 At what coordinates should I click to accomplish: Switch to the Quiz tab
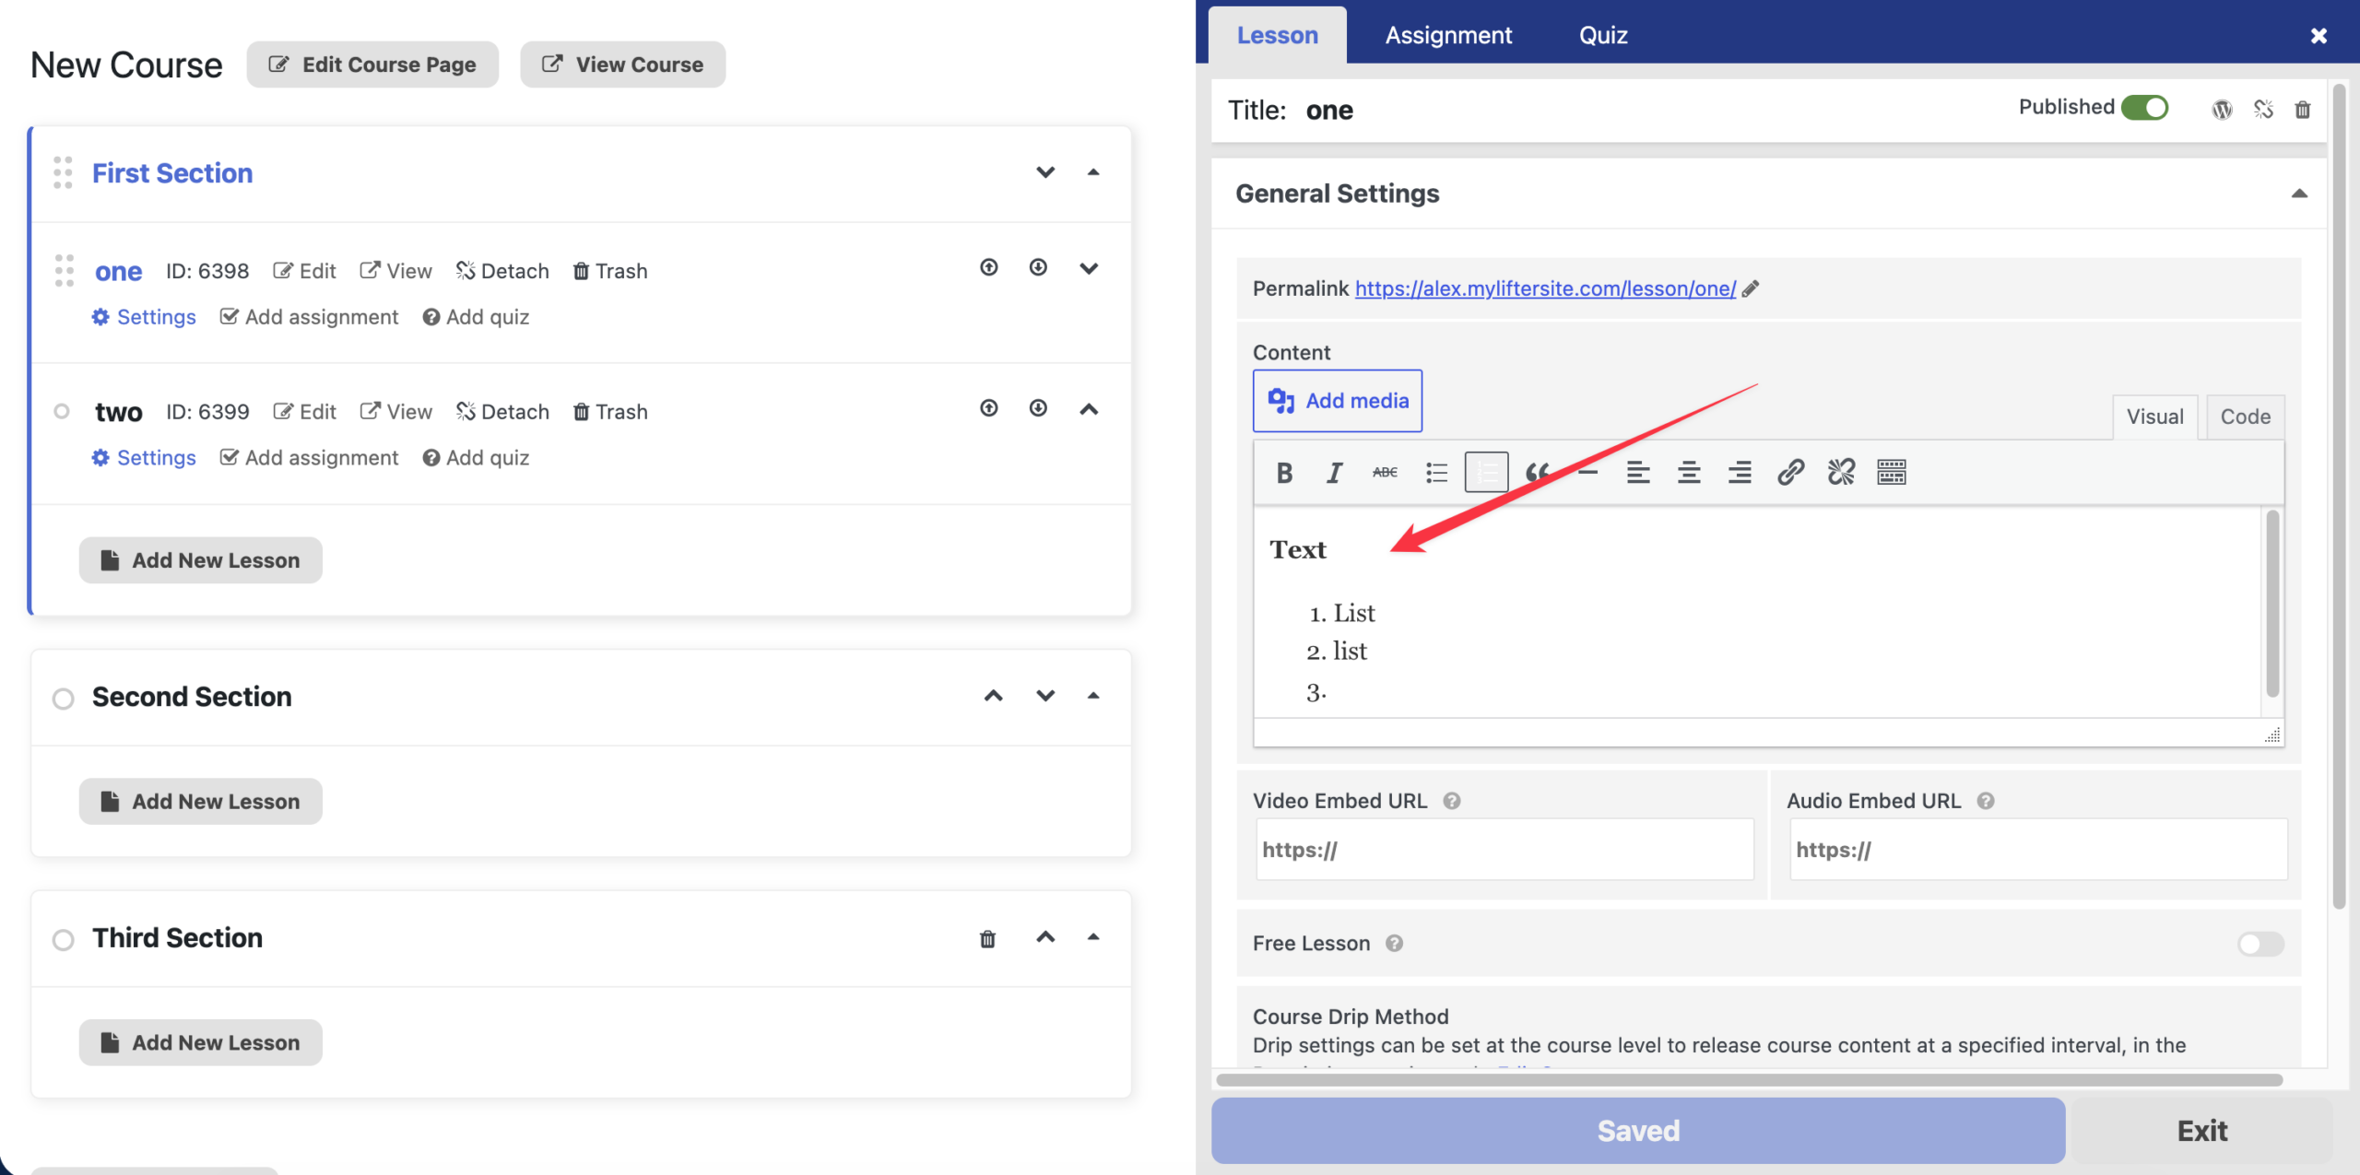click(1603, 35)
